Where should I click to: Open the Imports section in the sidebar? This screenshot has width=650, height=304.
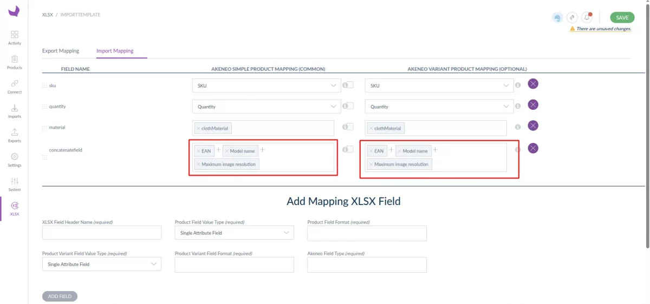point(15,110)
